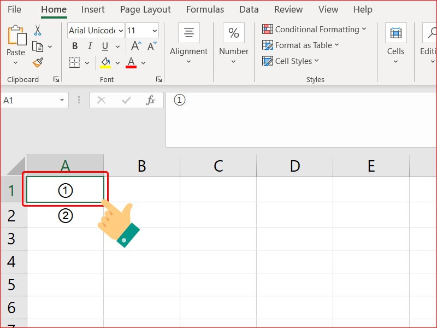Open Conditional Formatting menu

pyautogui.click(x=314, y=30)
